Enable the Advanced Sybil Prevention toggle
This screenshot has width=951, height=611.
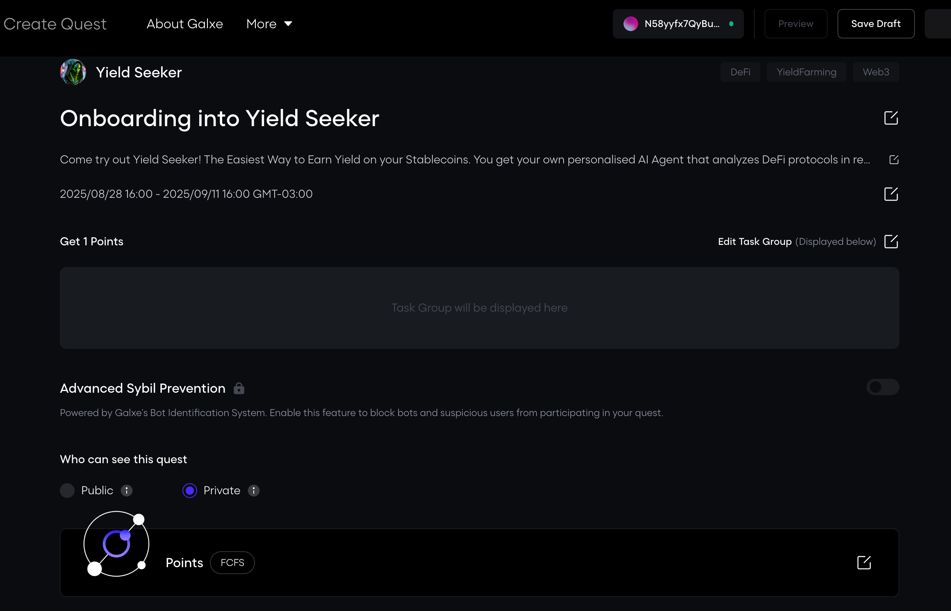tap(882, 387)
